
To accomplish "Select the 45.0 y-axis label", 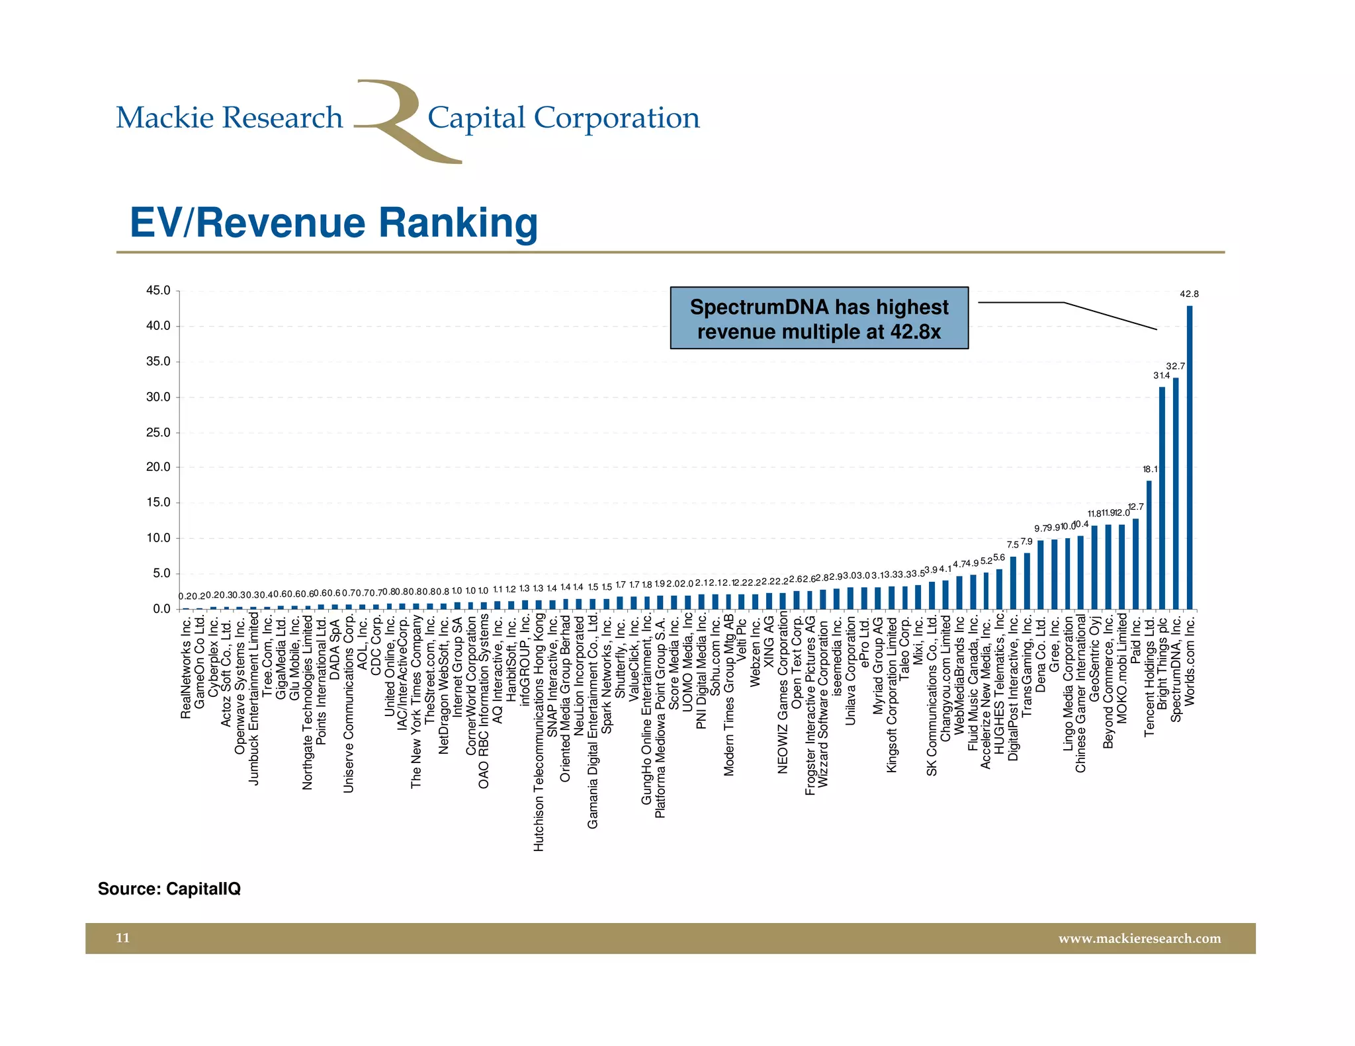I will coord(158,291).
